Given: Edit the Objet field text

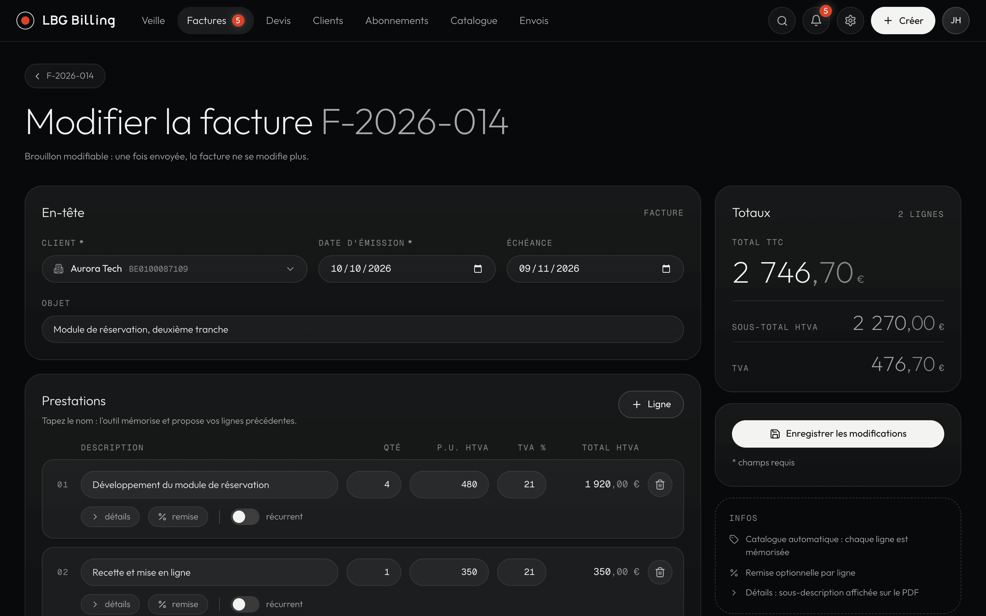Looking at the screenshot, I should pyautogui.click(x=363, y=329).
